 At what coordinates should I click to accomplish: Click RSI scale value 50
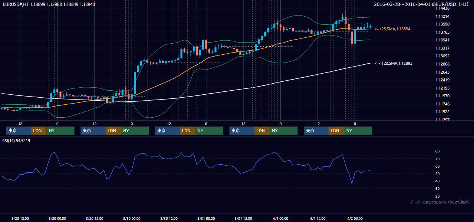click(438, 174)
